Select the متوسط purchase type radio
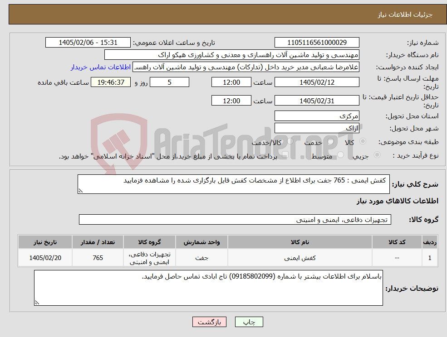 341,155
